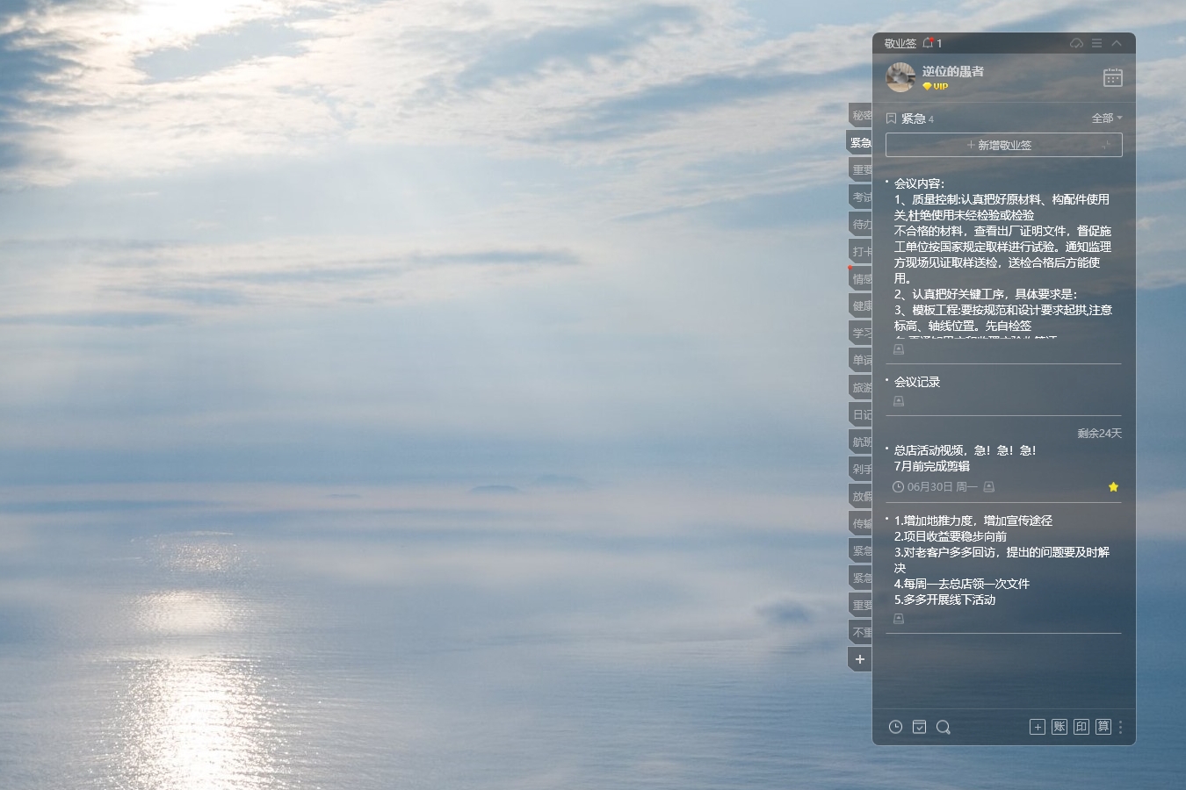Screen dimensions: 1186x790
Task: Switch to the 日记 category tab
Action: (861, 414)
